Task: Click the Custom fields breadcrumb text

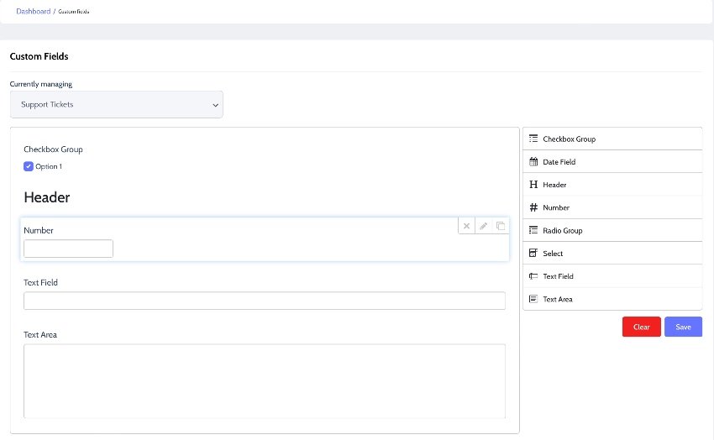Action: click(74, 12)
